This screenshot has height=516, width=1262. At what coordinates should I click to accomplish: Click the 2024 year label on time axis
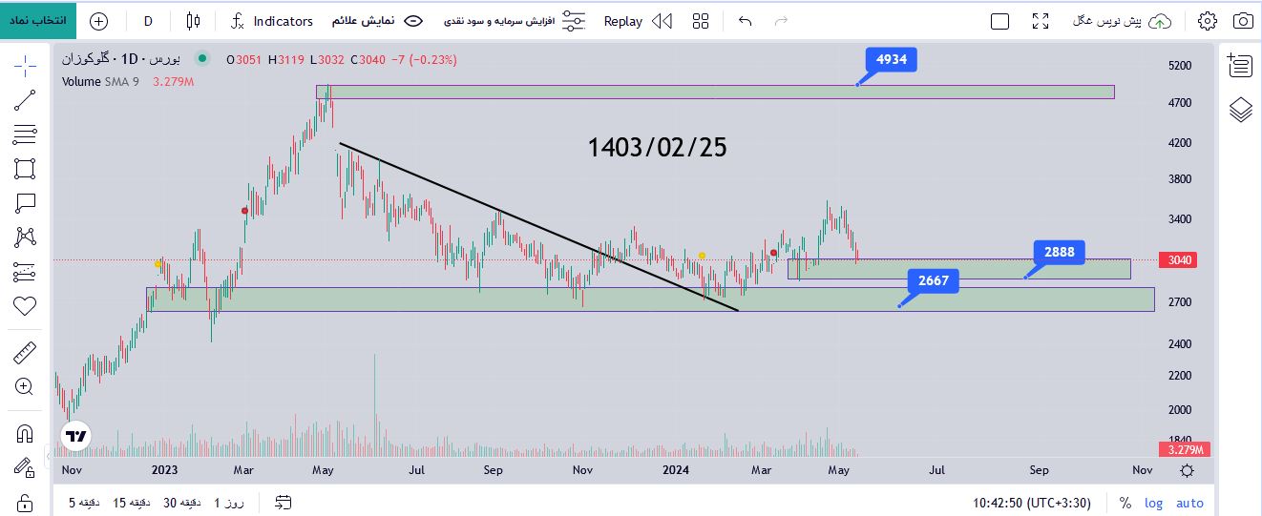pos(676,470)
